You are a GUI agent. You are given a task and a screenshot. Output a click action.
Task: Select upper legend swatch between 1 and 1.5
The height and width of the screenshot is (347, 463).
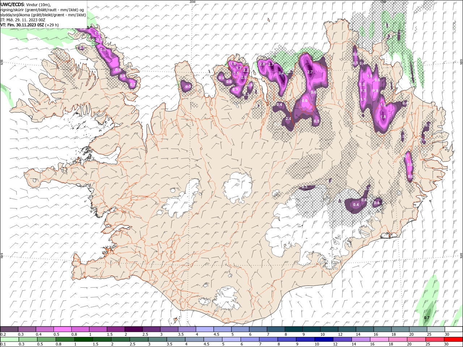pos(98,329)
